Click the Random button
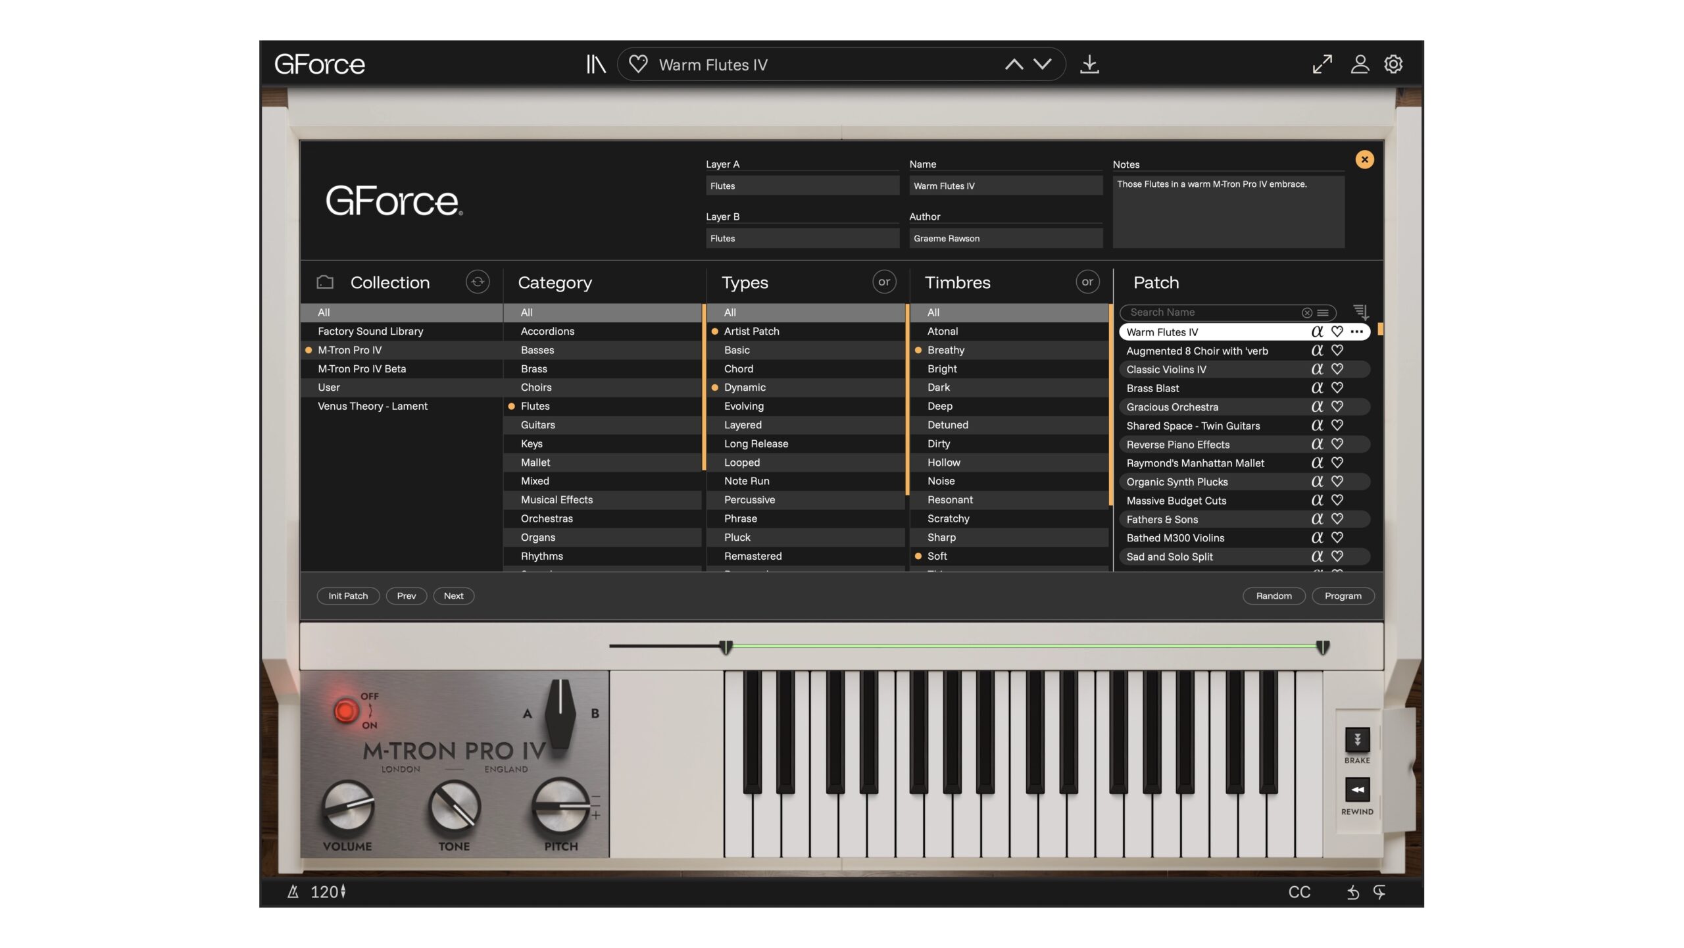The height and width of the screenshot is (948, 1684). pyautogui.click(x=1274, y=596)
